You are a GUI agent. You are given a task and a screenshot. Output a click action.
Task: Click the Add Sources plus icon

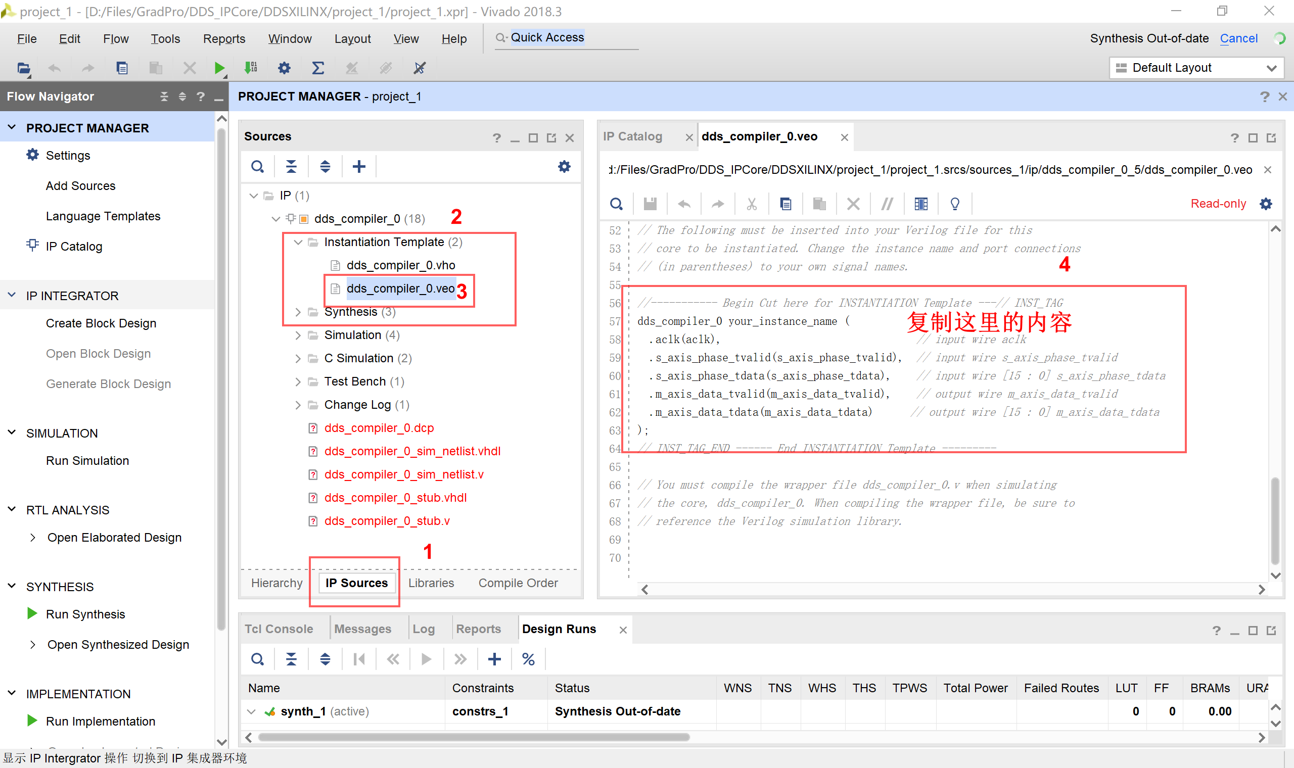pyautogui.click(x=359, y=166)
